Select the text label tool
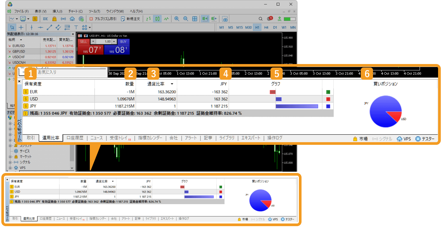The height and width of the screenshot is (228, 441). tap(76, 27)
